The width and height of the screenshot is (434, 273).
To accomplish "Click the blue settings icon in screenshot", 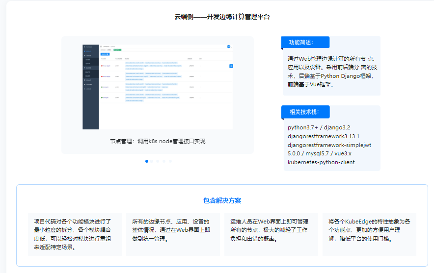I will click(231, 66).
